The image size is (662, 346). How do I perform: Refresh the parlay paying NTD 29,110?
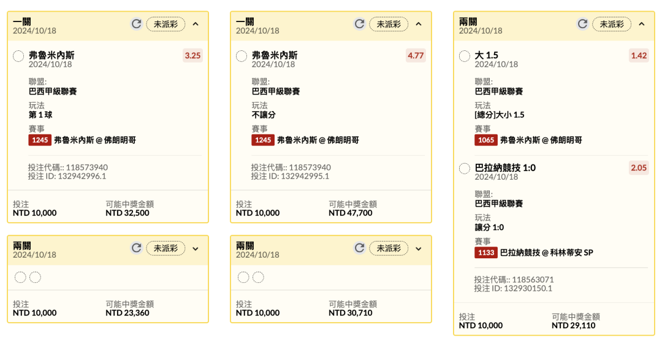(x=583, y=24)
